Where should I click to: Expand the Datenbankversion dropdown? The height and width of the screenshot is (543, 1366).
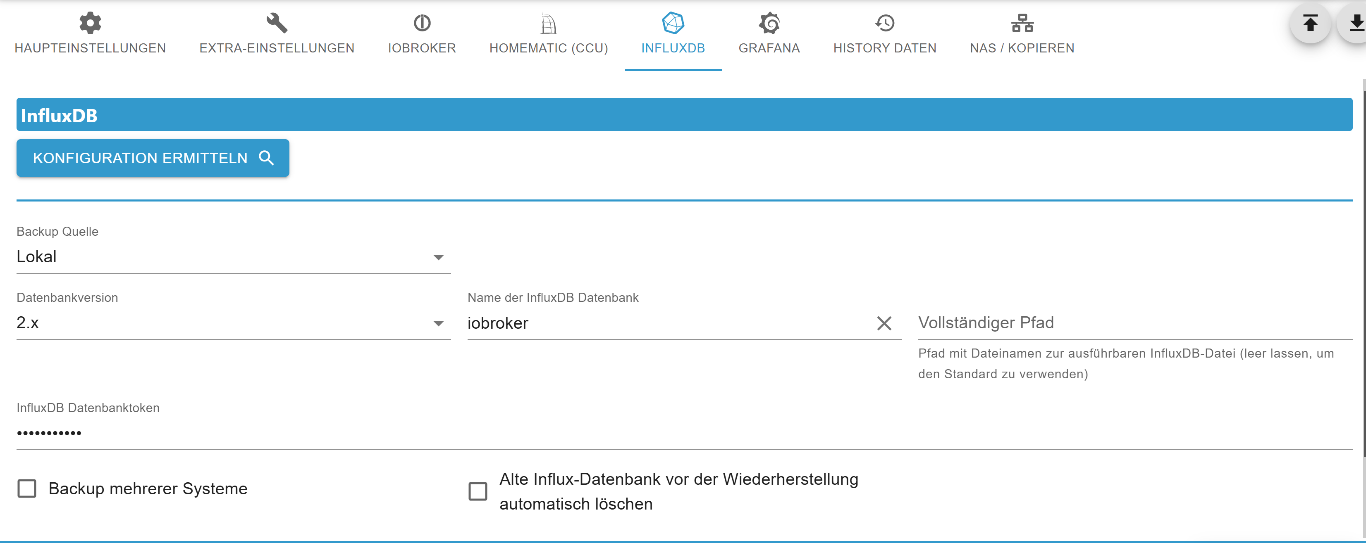tap(233, 322)
